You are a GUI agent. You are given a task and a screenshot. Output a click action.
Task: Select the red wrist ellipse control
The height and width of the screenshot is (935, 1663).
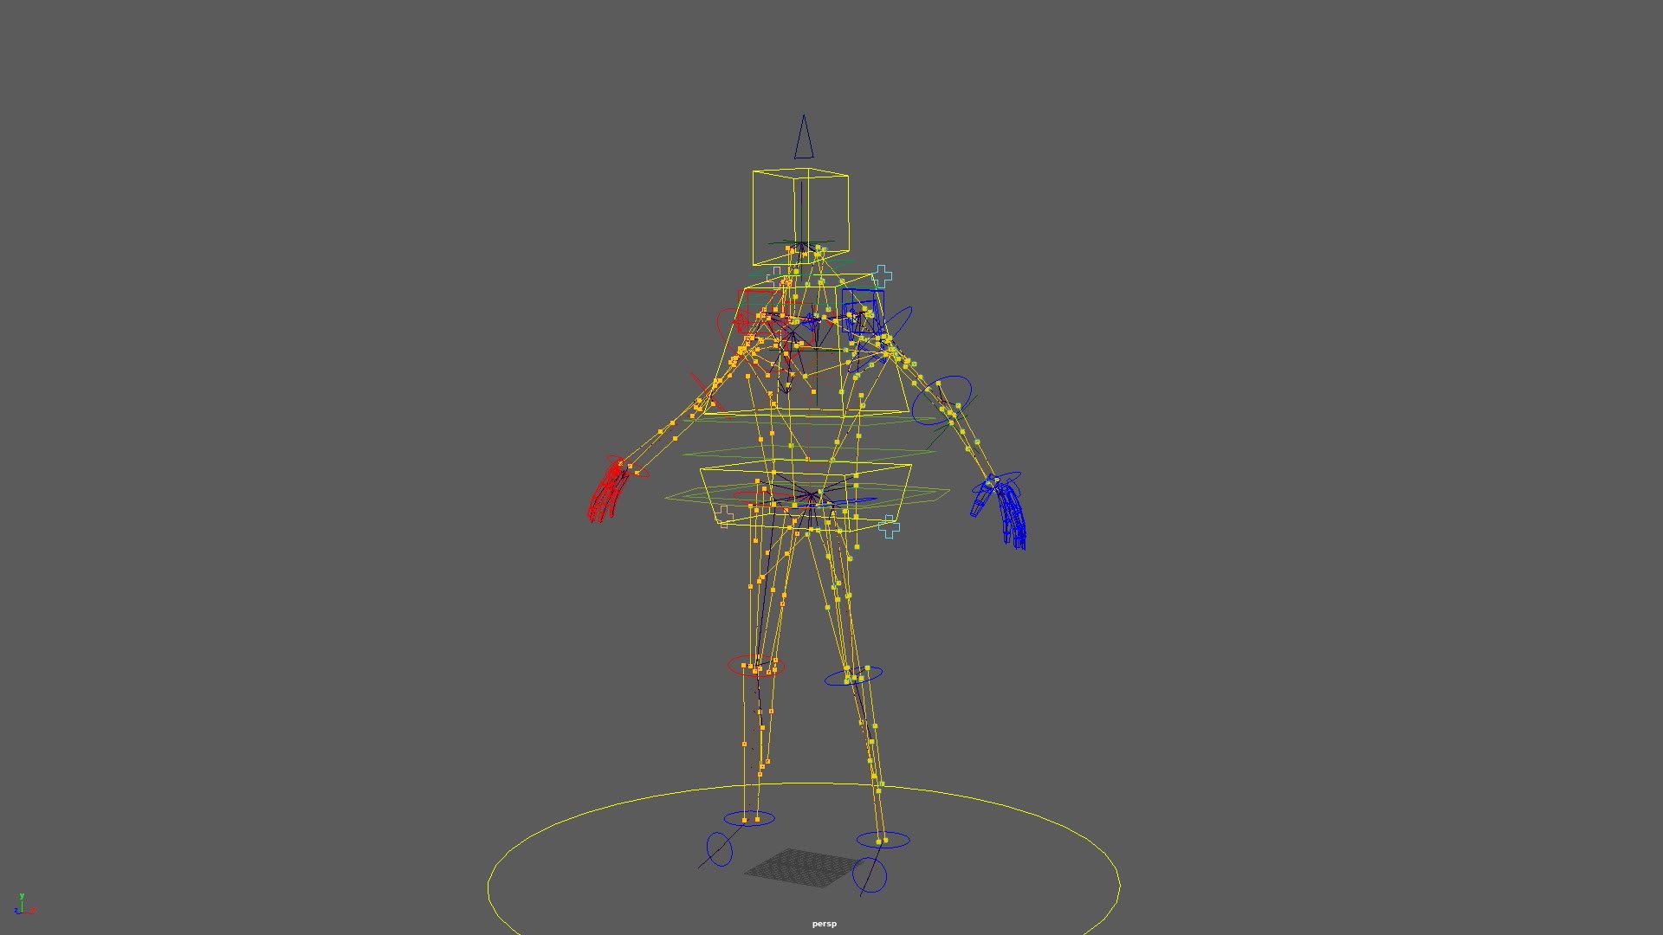pos(627,467)
